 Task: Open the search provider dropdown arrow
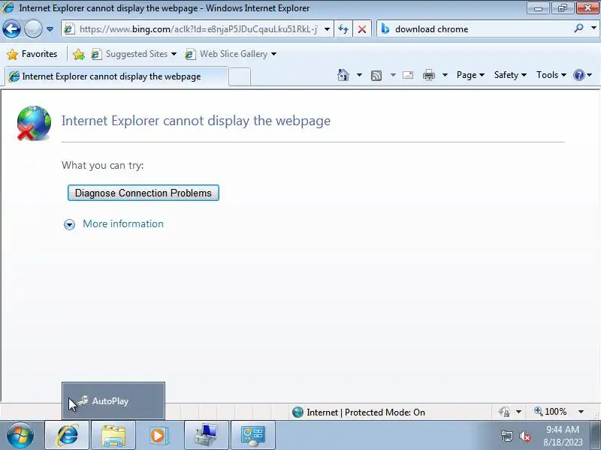click(593, 28)
